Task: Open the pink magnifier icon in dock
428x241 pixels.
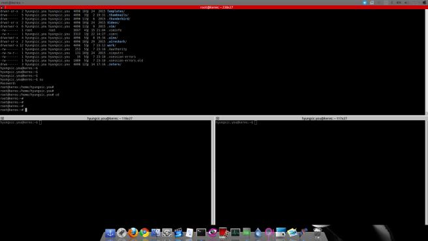Action: tap(269, 233)
